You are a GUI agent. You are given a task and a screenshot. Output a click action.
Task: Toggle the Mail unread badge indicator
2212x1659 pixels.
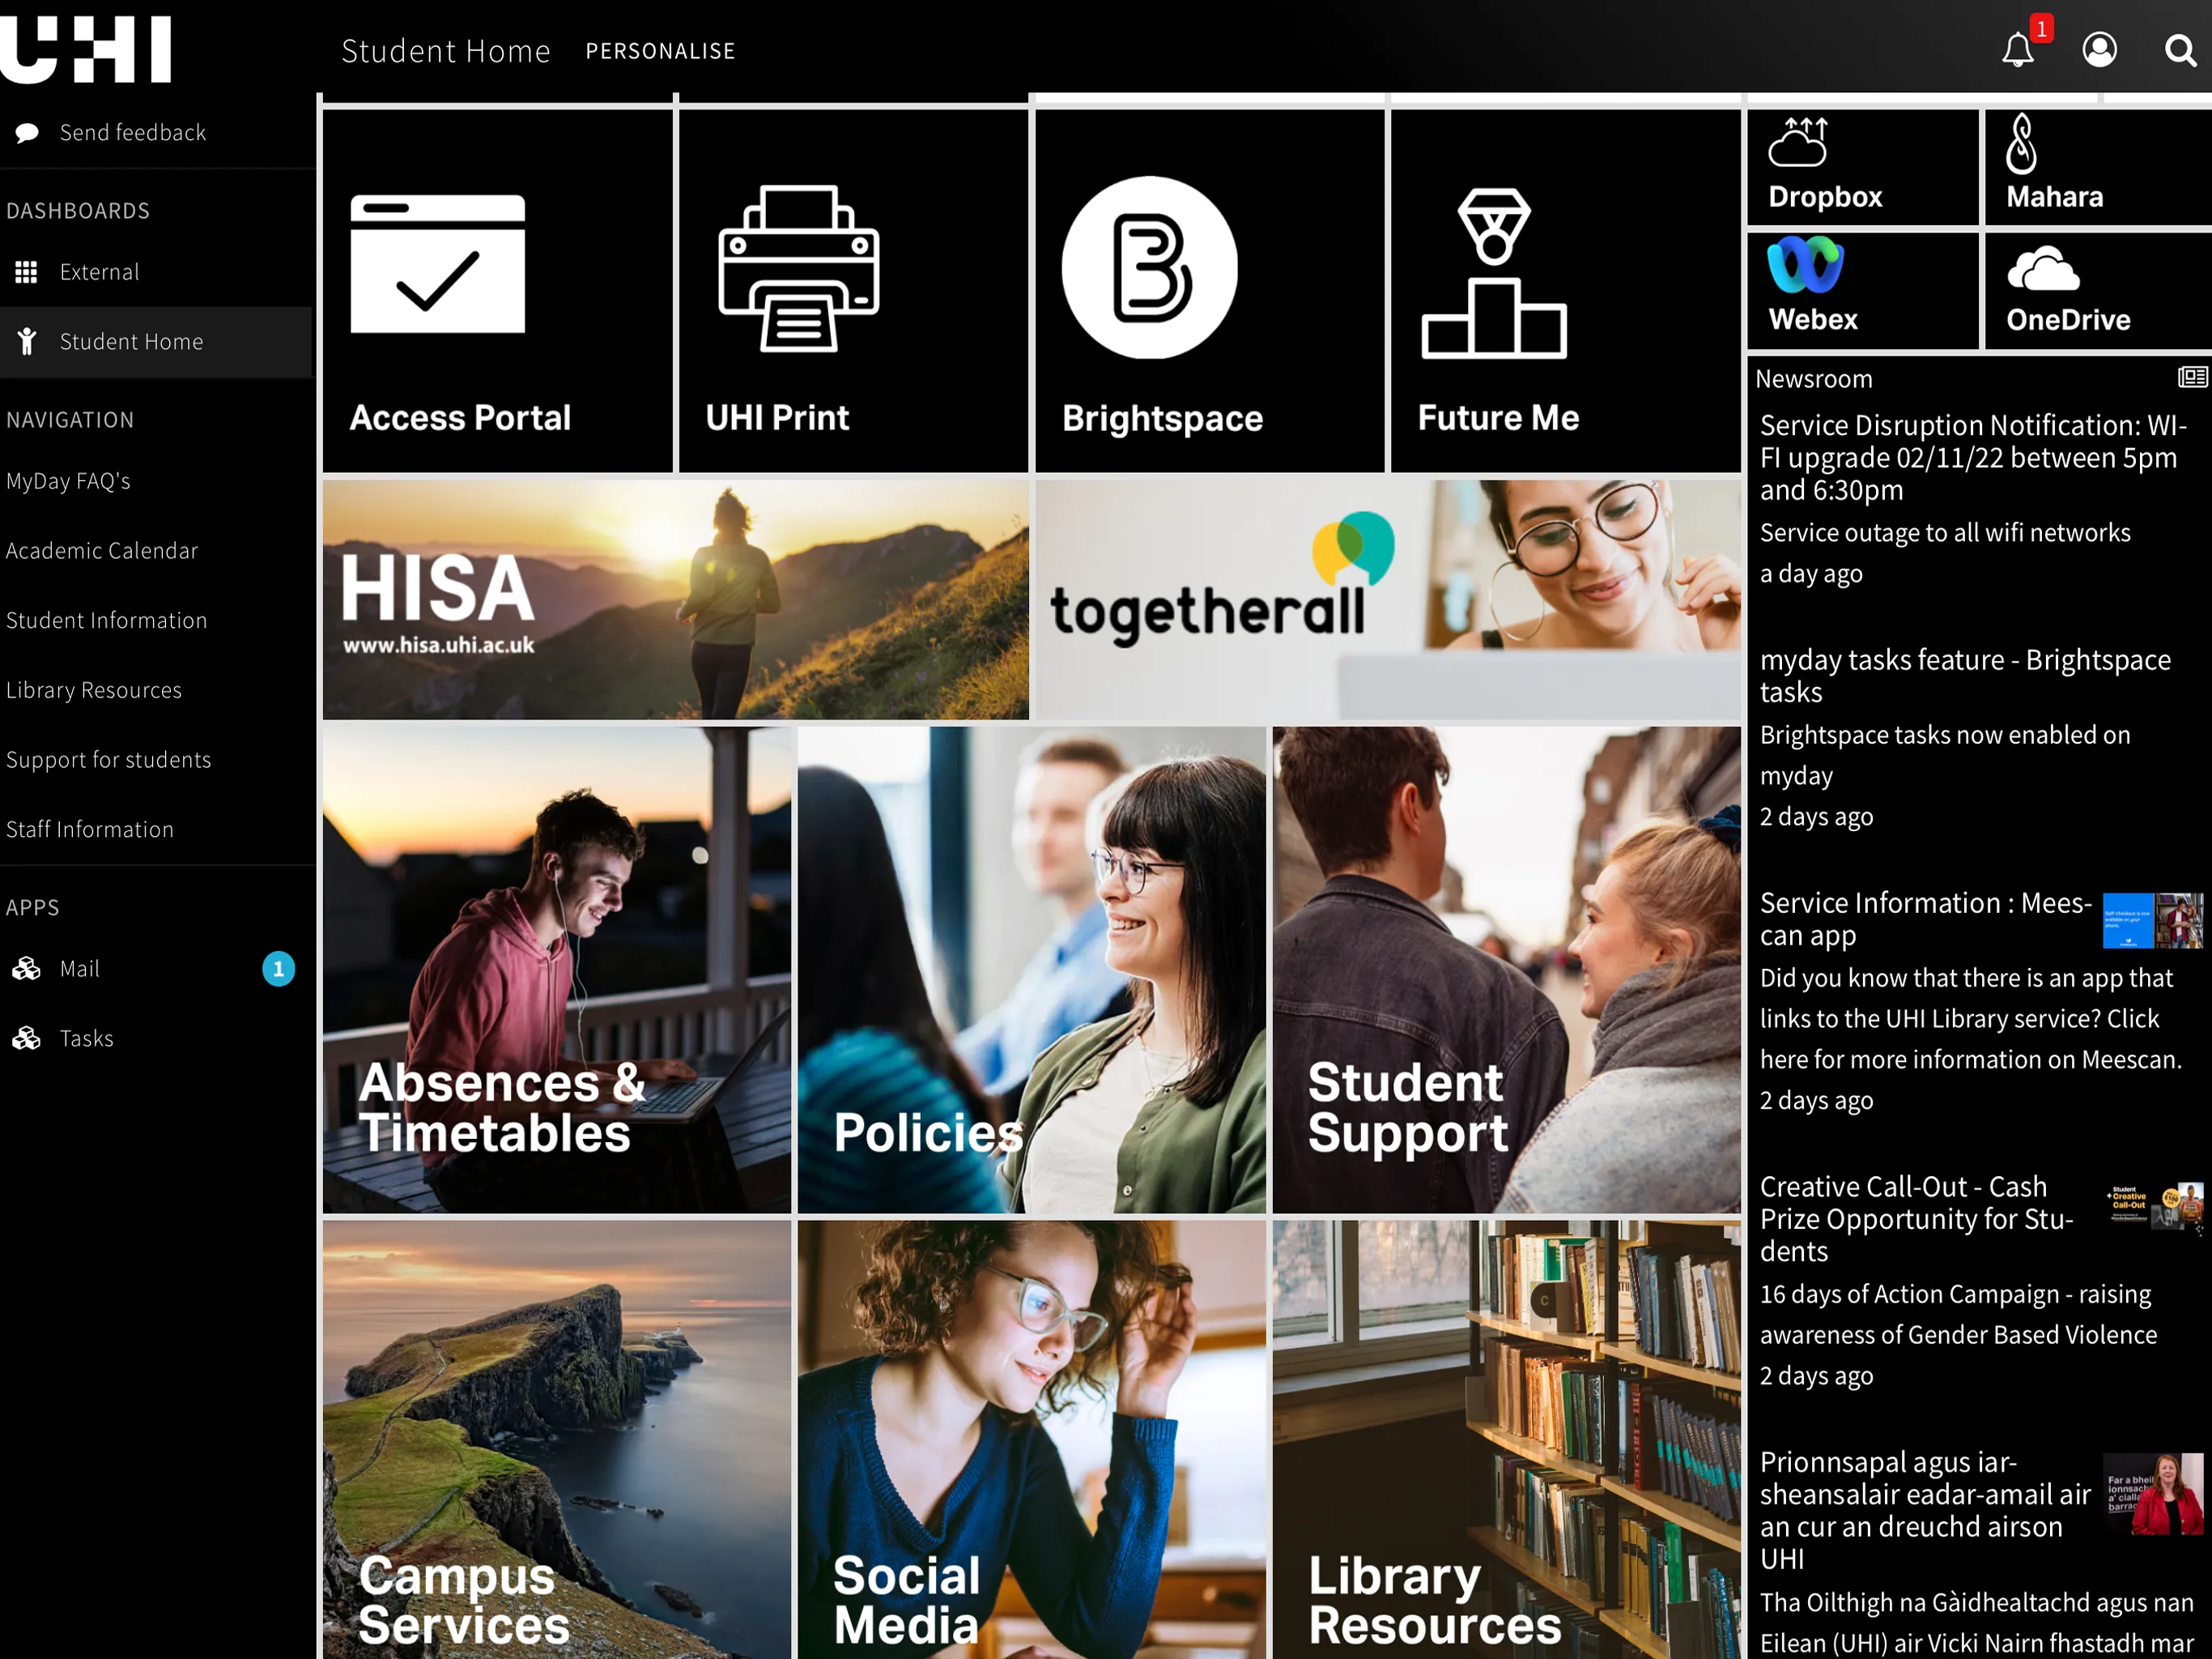(277, 969)
